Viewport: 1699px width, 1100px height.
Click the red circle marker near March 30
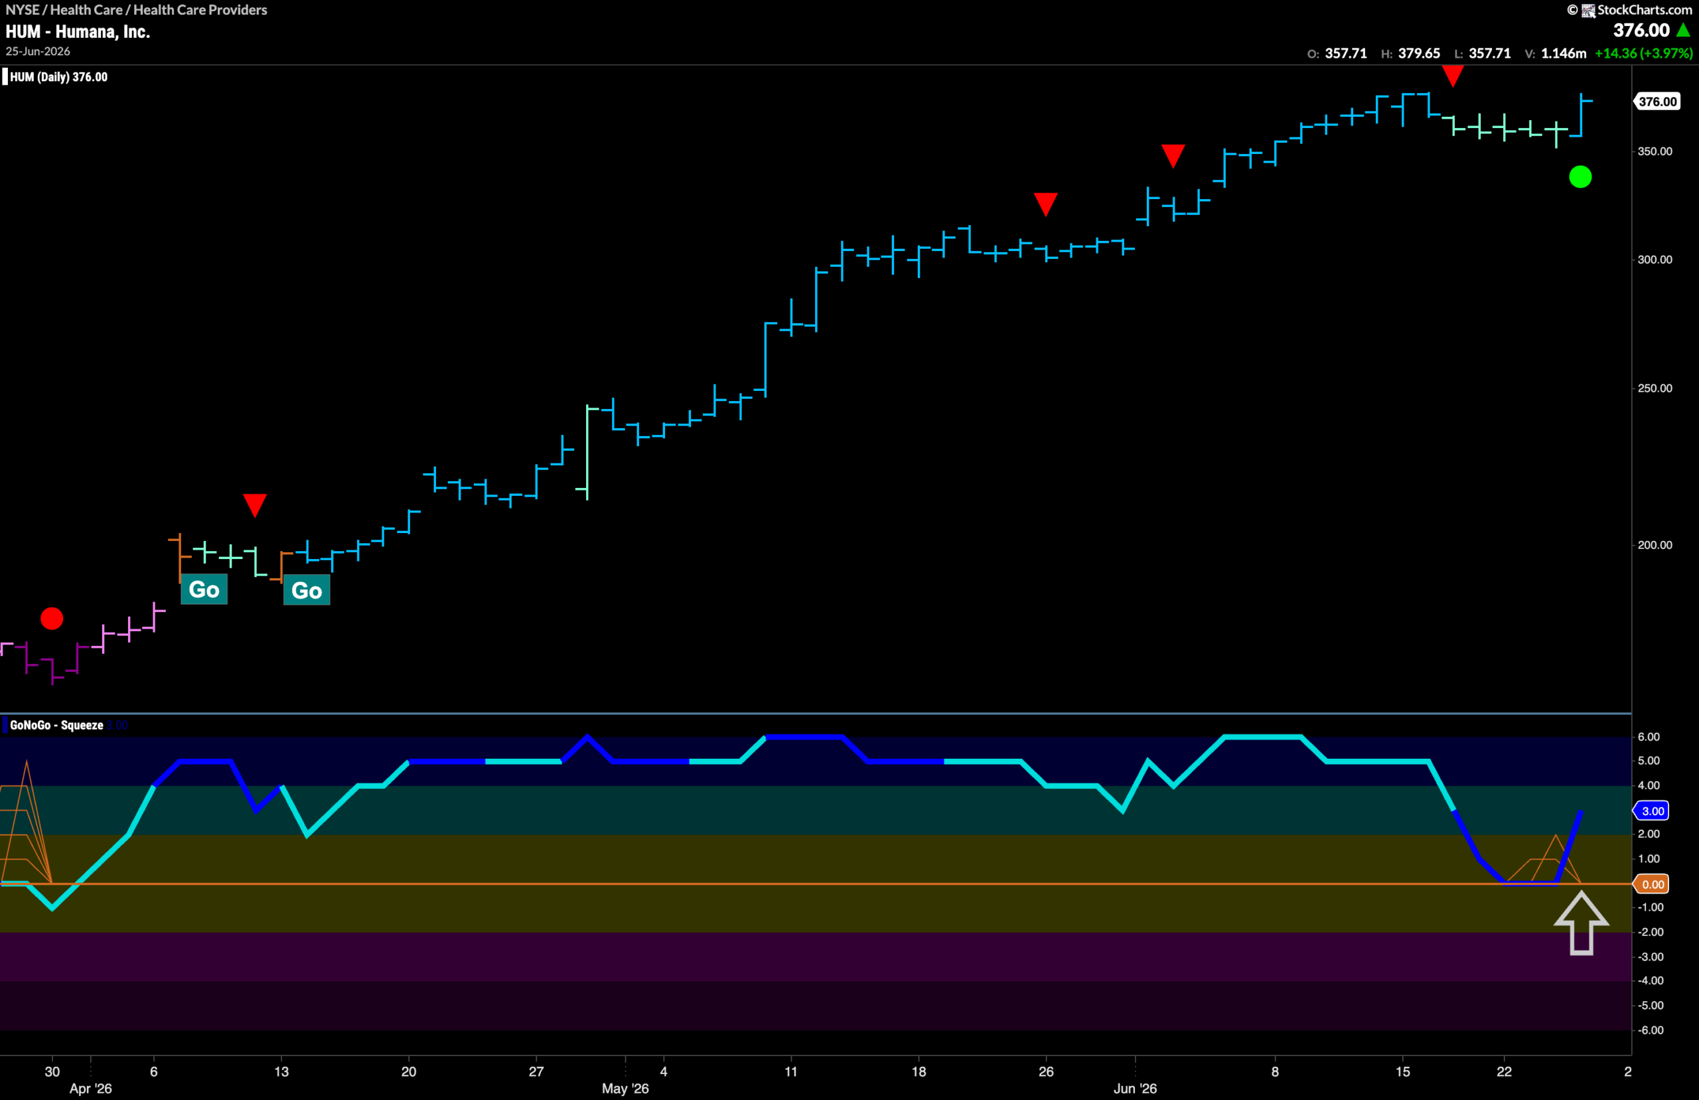[52, 619]
